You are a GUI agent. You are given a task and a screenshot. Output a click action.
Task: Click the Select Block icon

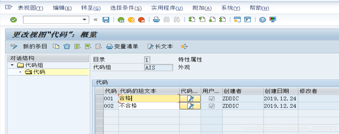pos(88,46)
